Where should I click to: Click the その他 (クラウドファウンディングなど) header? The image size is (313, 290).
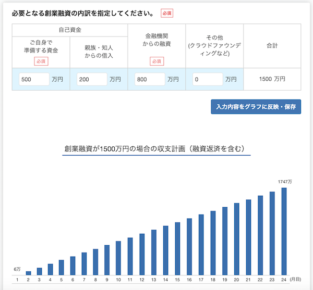214,45
